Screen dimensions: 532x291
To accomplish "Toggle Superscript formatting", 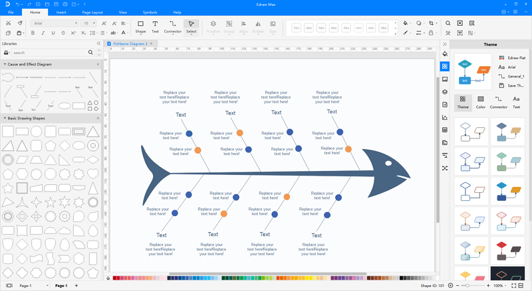I will [x=73, y=33].
